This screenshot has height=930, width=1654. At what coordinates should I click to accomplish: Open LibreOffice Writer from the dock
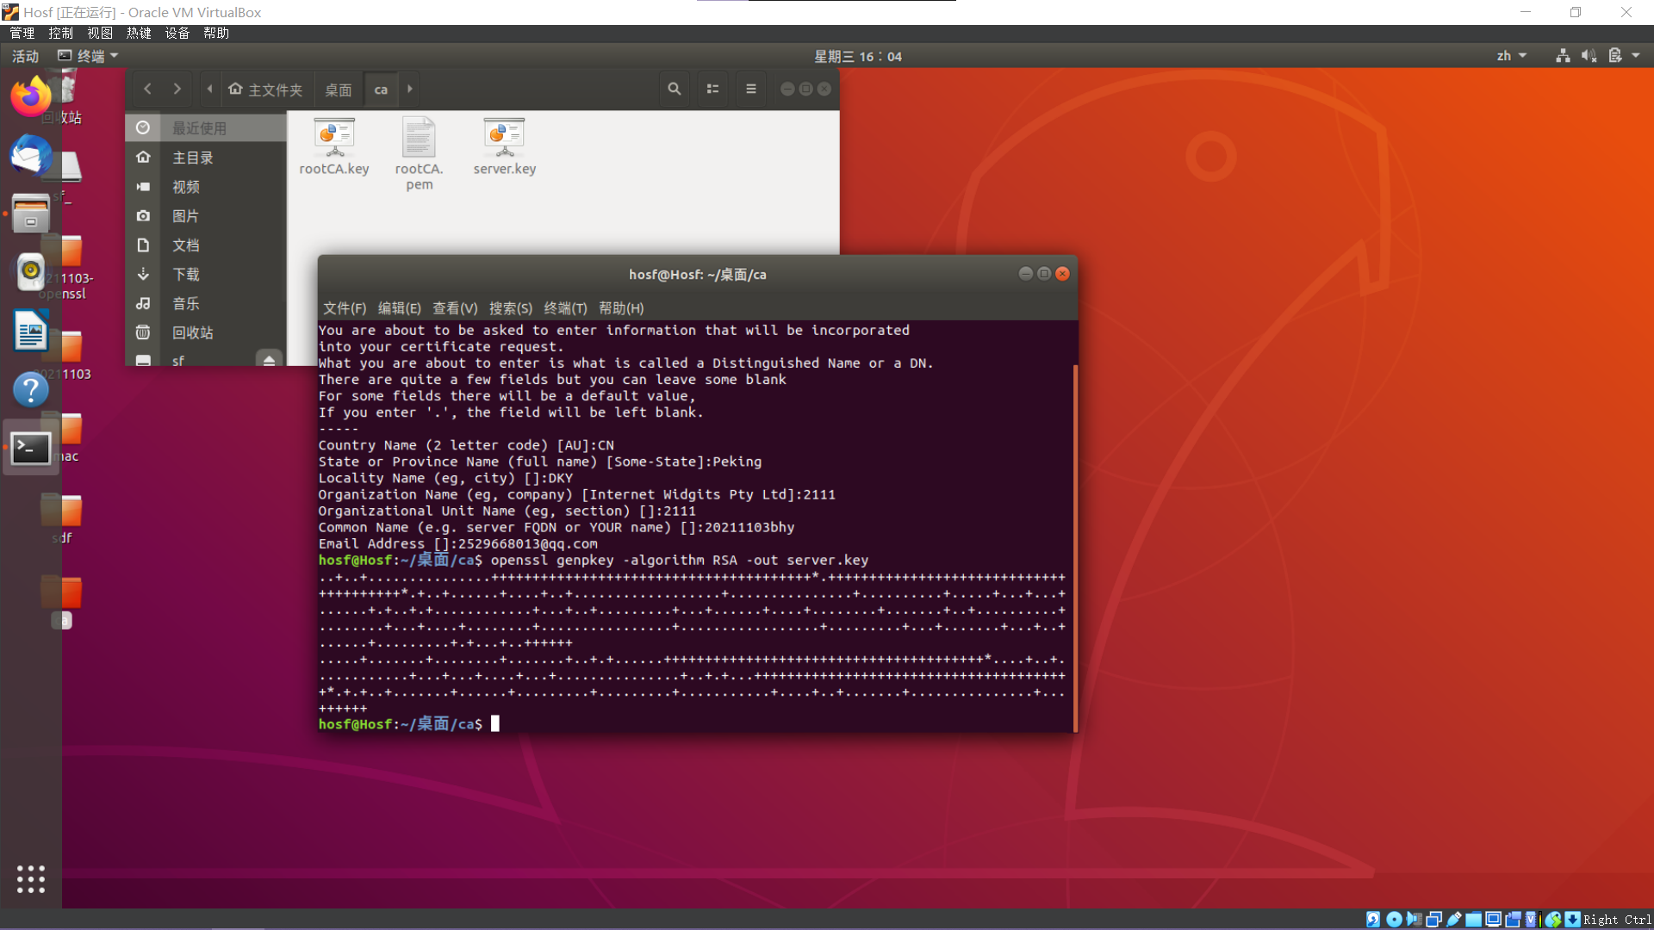[x=31, y=331]
